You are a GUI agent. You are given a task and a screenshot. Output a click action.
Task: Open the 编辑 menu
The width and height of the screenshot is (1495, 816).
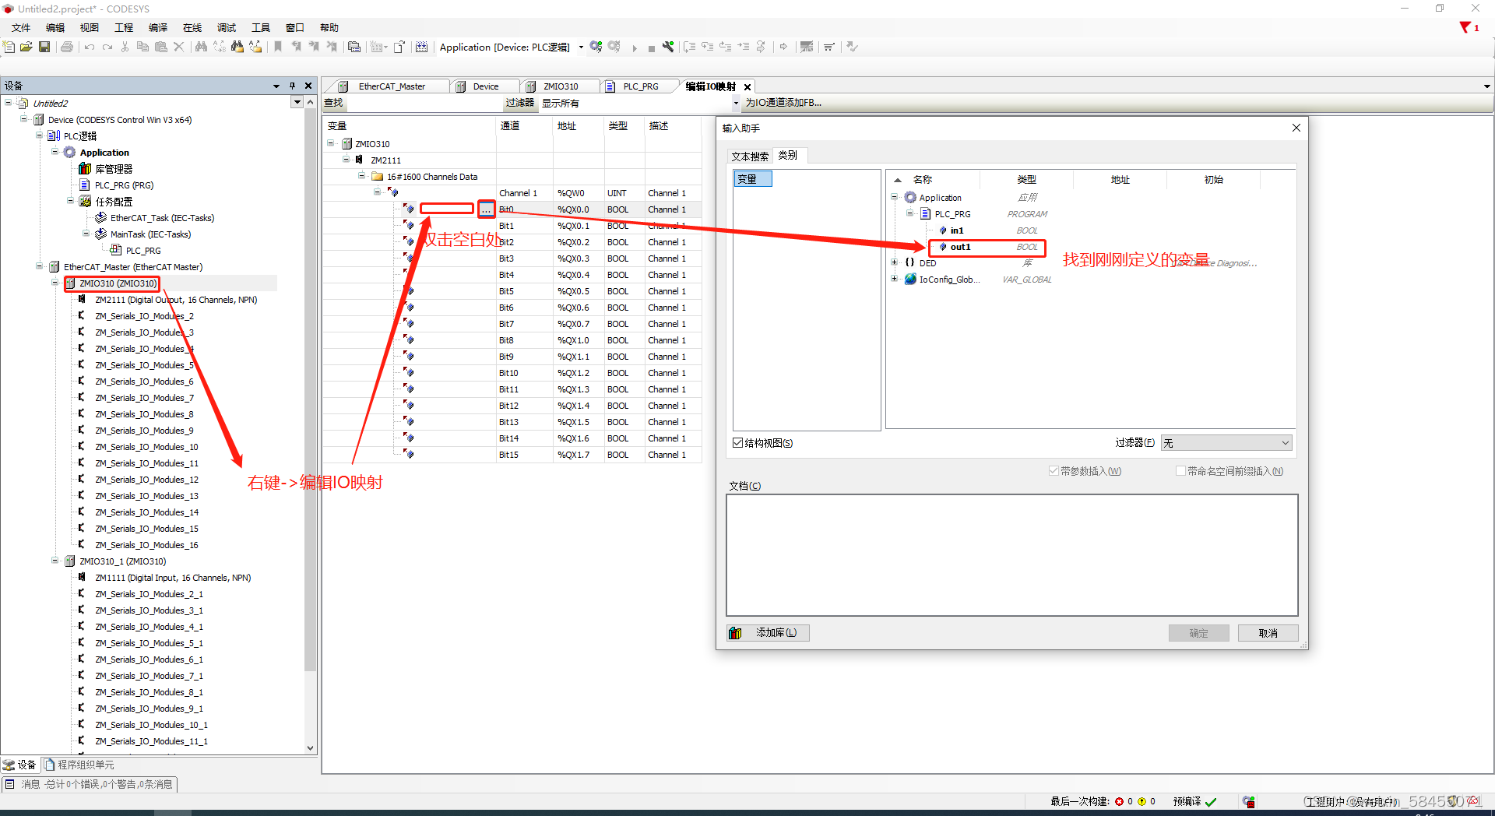(x=55, y=27)
